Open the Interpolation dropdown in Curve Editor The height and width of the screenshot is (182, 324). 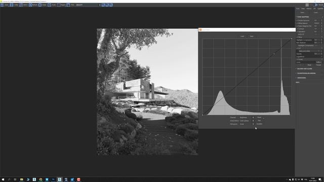tap(247, 121)
